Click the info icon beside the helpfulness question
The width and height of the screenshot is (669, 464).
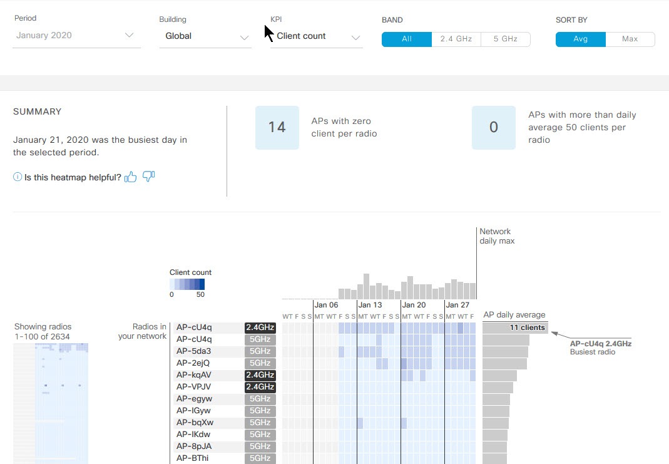[17, 177]
